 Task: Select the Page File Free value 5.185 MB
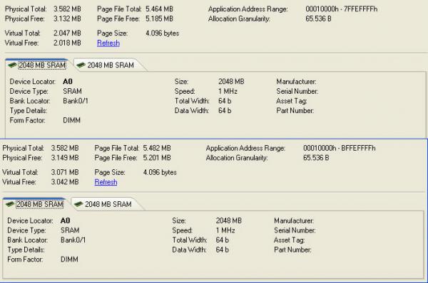click(159, 18)
